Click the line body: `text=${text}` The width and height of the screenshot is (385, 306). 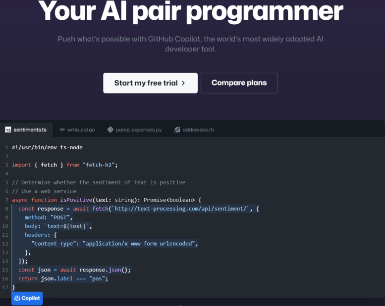58,226
